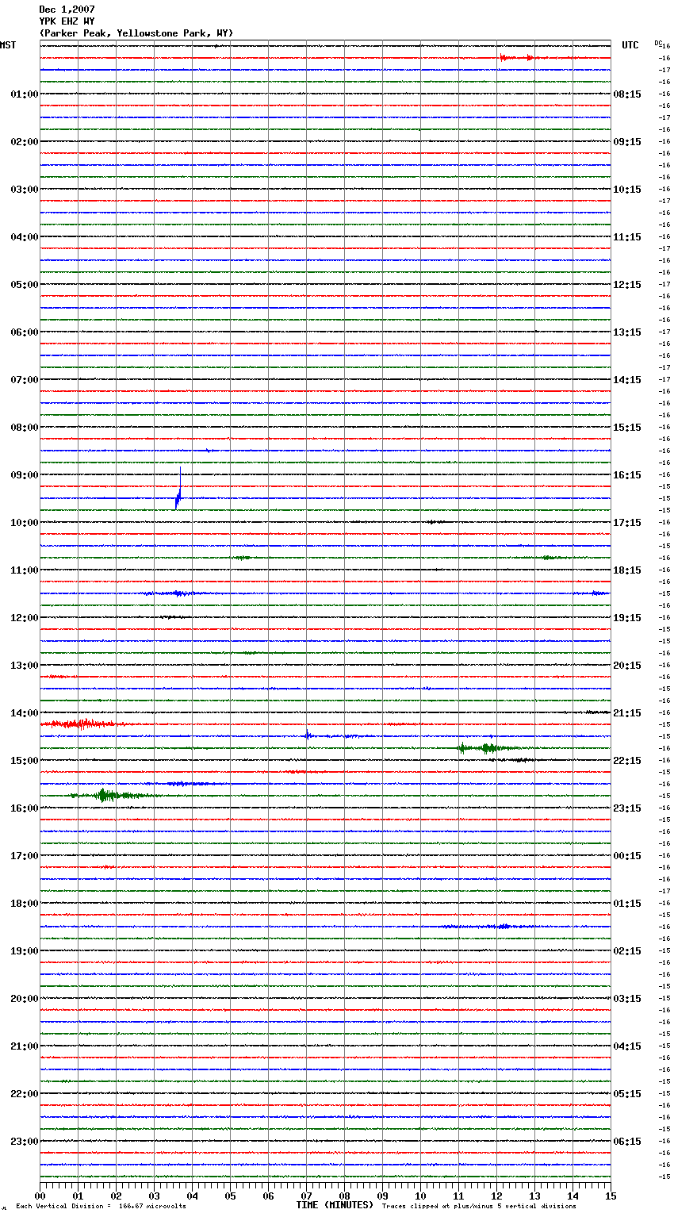Image resolution: width=674 pixels, height=1217 pixels.
Task: Select the "02:00" MST row label
Action: coord(25,142)
